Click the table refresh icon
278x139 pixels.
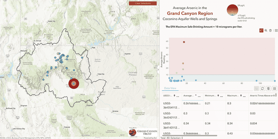(x=263, y=88)
